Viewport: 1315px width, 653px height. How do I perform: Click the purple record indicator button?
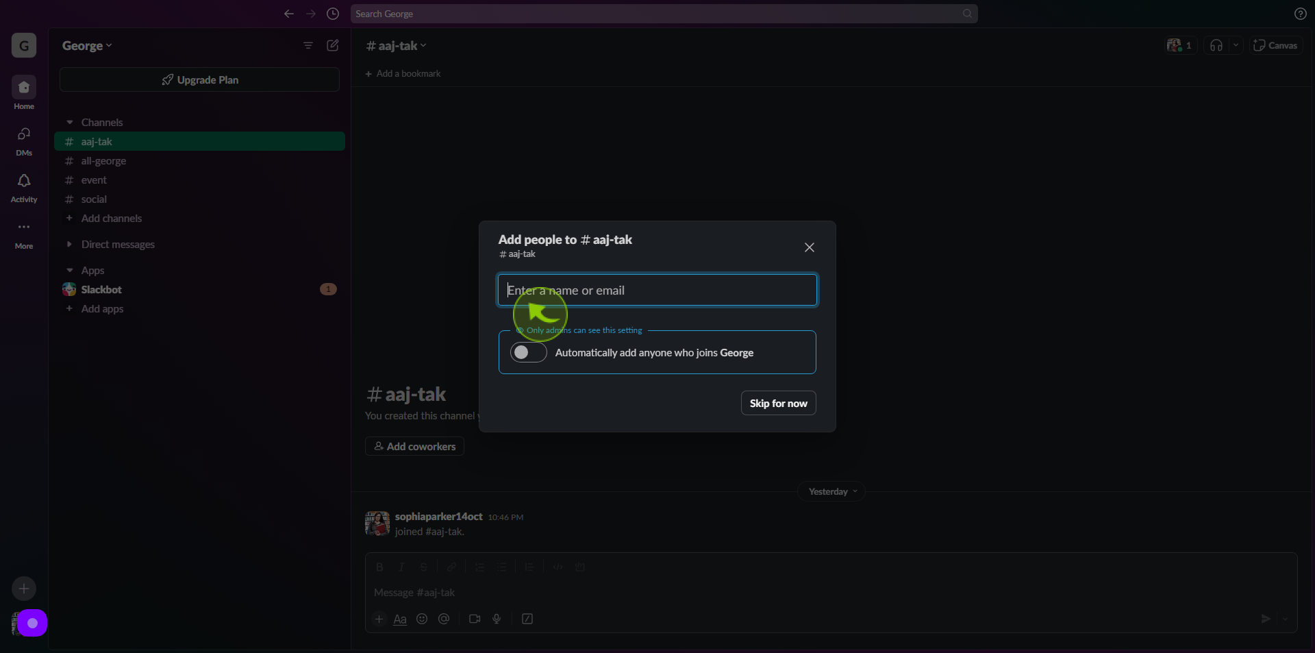pos(32,623)
